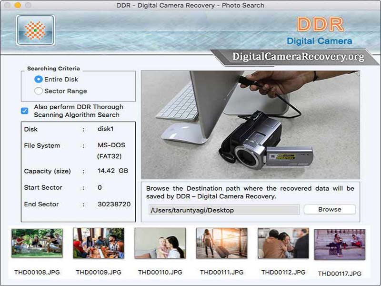Toggle DDR Thorough Scanning Algorithm checkbox

coord(25,111)
